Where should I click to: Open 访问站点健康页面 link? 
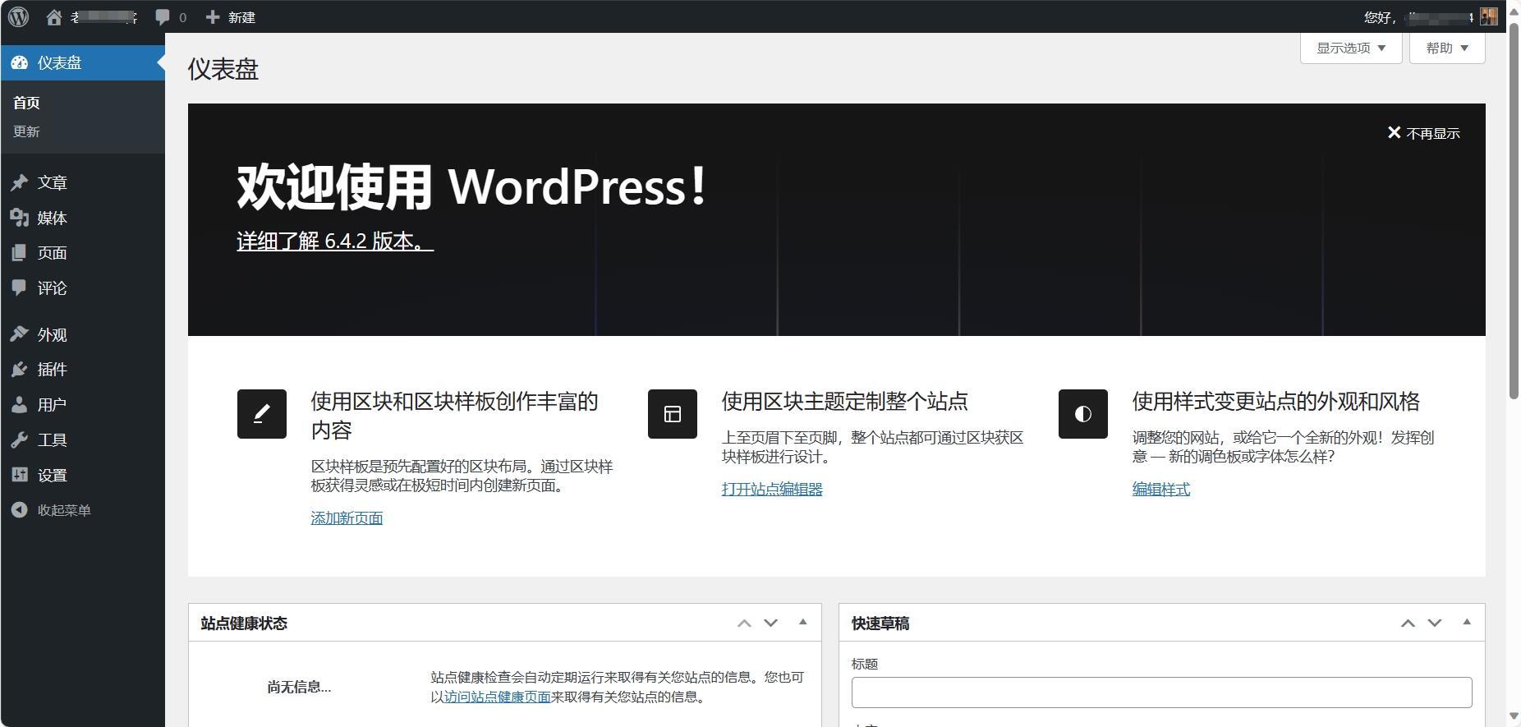497,697
